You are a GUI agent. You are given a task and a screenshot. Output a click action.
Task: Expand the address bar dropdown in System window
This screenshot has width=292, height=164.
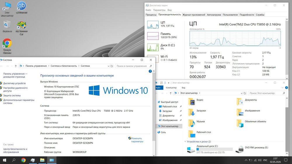coord(108,66)
